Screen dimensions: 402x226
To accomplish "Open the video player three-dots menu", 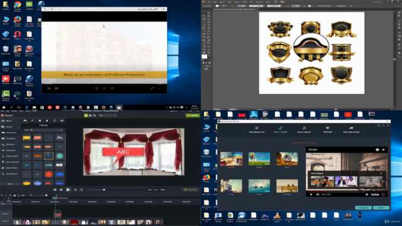I will point(160,89).
